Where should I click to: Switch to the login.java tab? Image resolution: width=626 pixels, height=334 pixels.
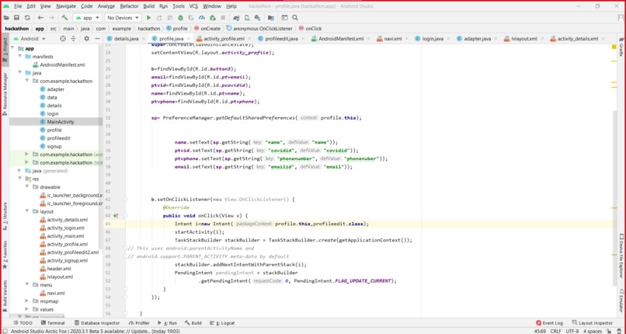(433, 39)
